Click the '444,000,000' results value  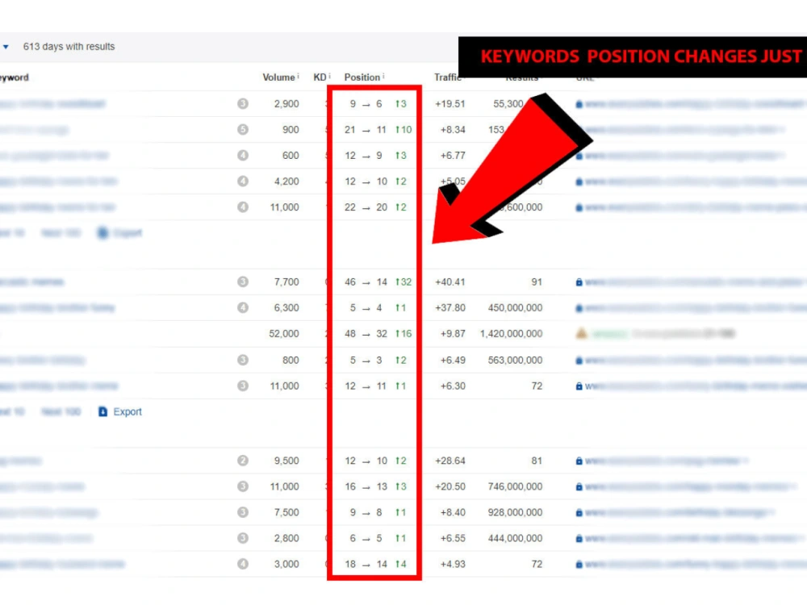(515, 538)
